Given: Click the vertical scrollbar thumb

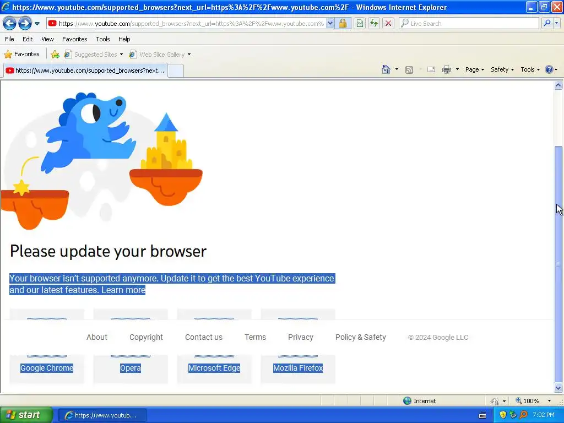Looking at the screenshot, I should 558,264.
